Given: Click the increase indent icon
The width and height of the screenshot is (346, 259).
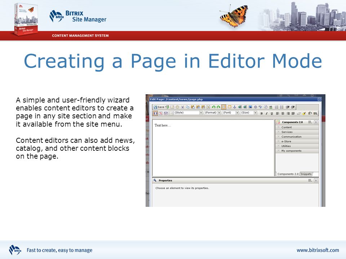Looking at the screenshot, I should [293, 107].
